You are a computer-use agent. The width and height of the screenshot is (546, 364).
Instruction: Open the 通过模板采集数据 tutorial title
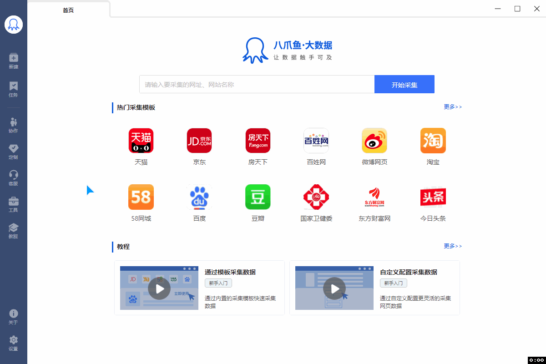[230, 272]
